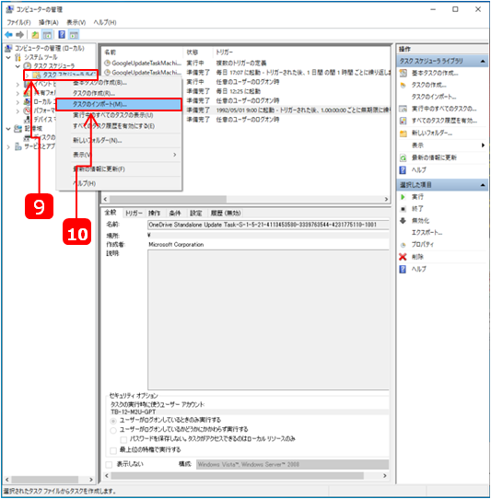This screenshot has width=491, height=499.
Task: Click プロパティ action in selected items
Action: 422,244
